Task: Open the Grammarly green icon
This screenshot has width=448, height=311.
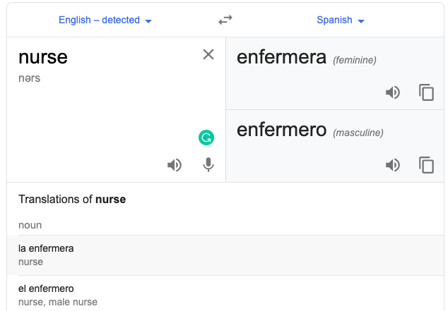Action: tap(206, 138)
